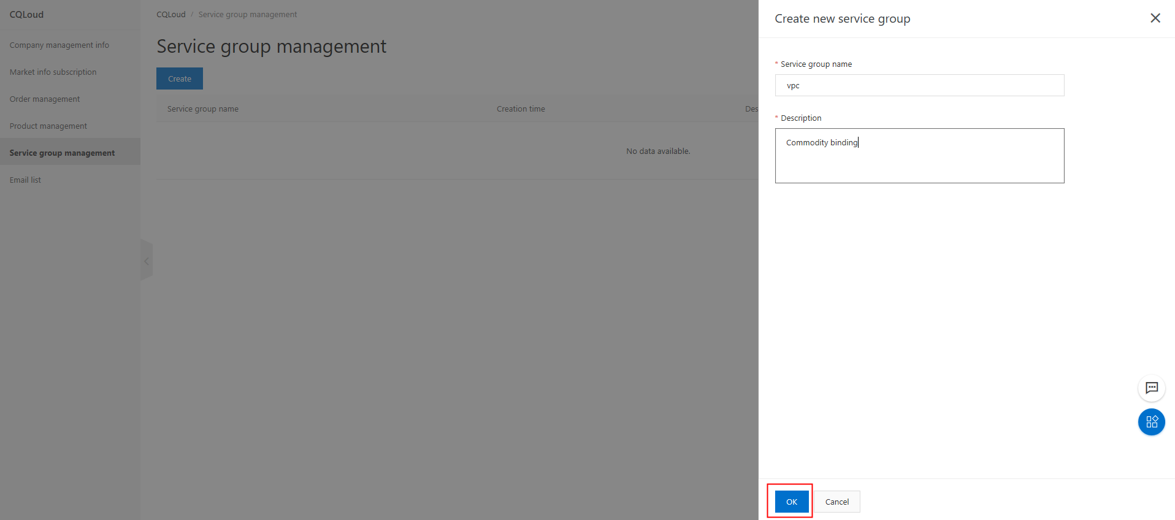The image size is (1175, 520).
Task: Close the Create new service group panel
Action: point(1155,18)
